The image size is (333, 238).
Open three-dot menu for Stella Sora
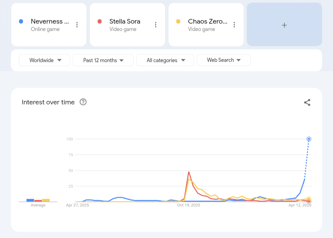[156, 25]
